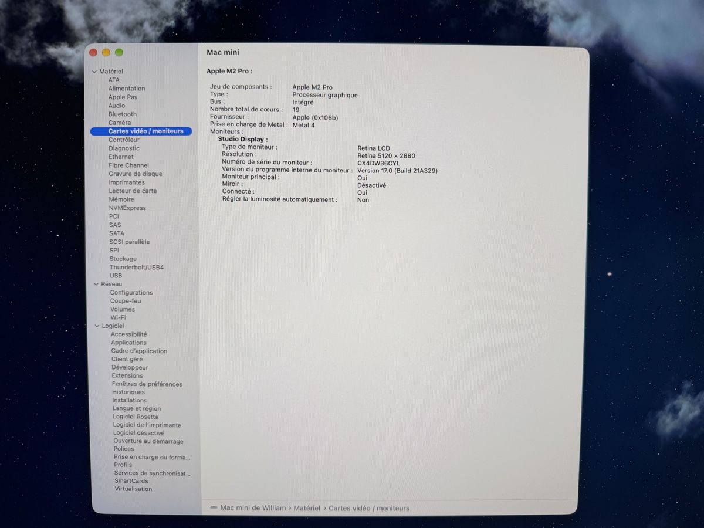Open Profils in the sidebar
This screenshot has width=704, height=528.
click(123, 465)
